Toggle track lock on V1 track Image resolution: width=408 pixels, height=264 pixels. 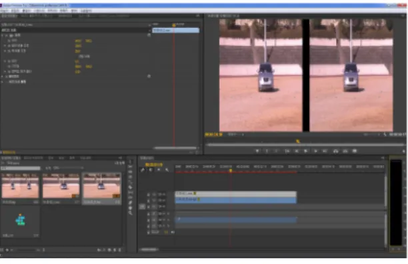tap(148, 207)
